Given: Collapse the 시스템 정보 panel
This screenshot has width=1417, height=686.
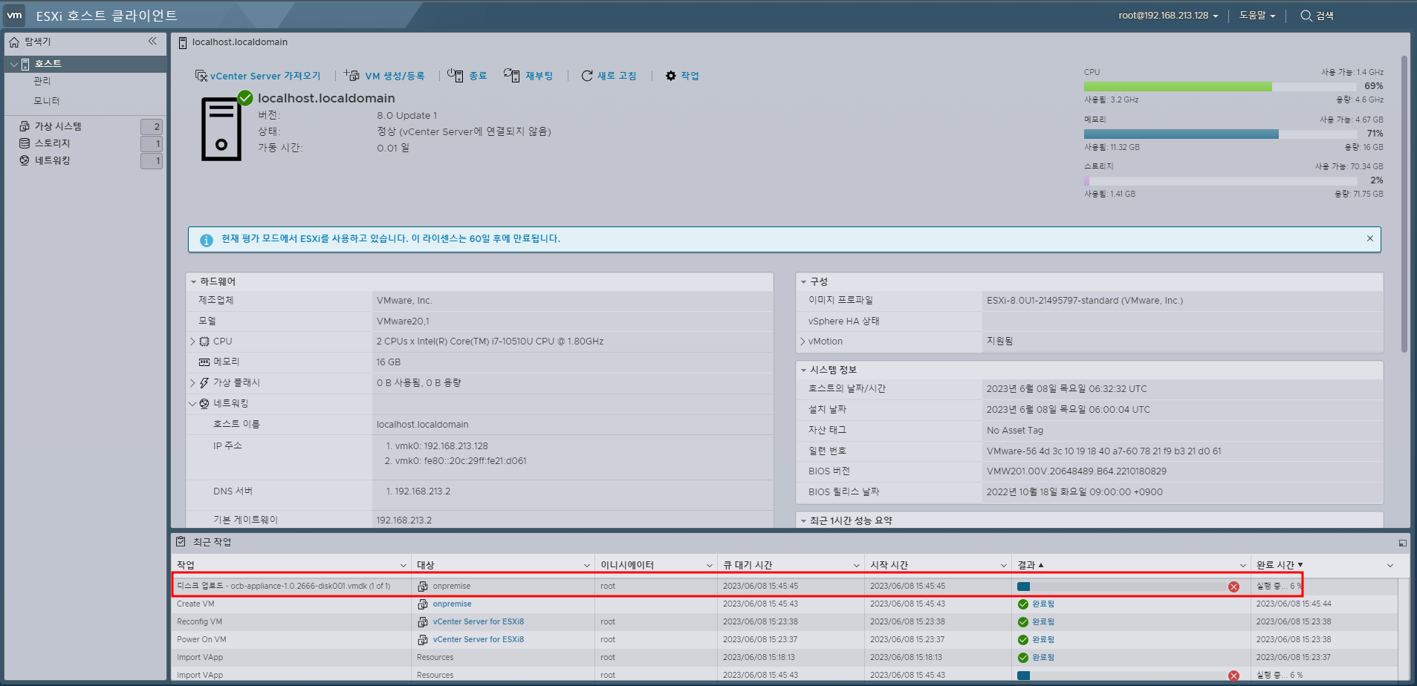Looking at the screenshot, I should click(x=803, y=370).
